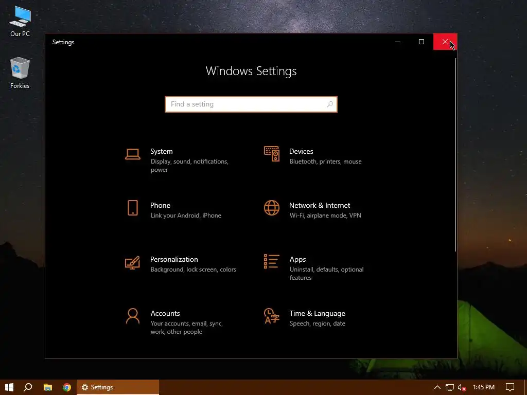Click "Wi-Fi, airplane mode, VPN" text

click(x=325, y=216)
